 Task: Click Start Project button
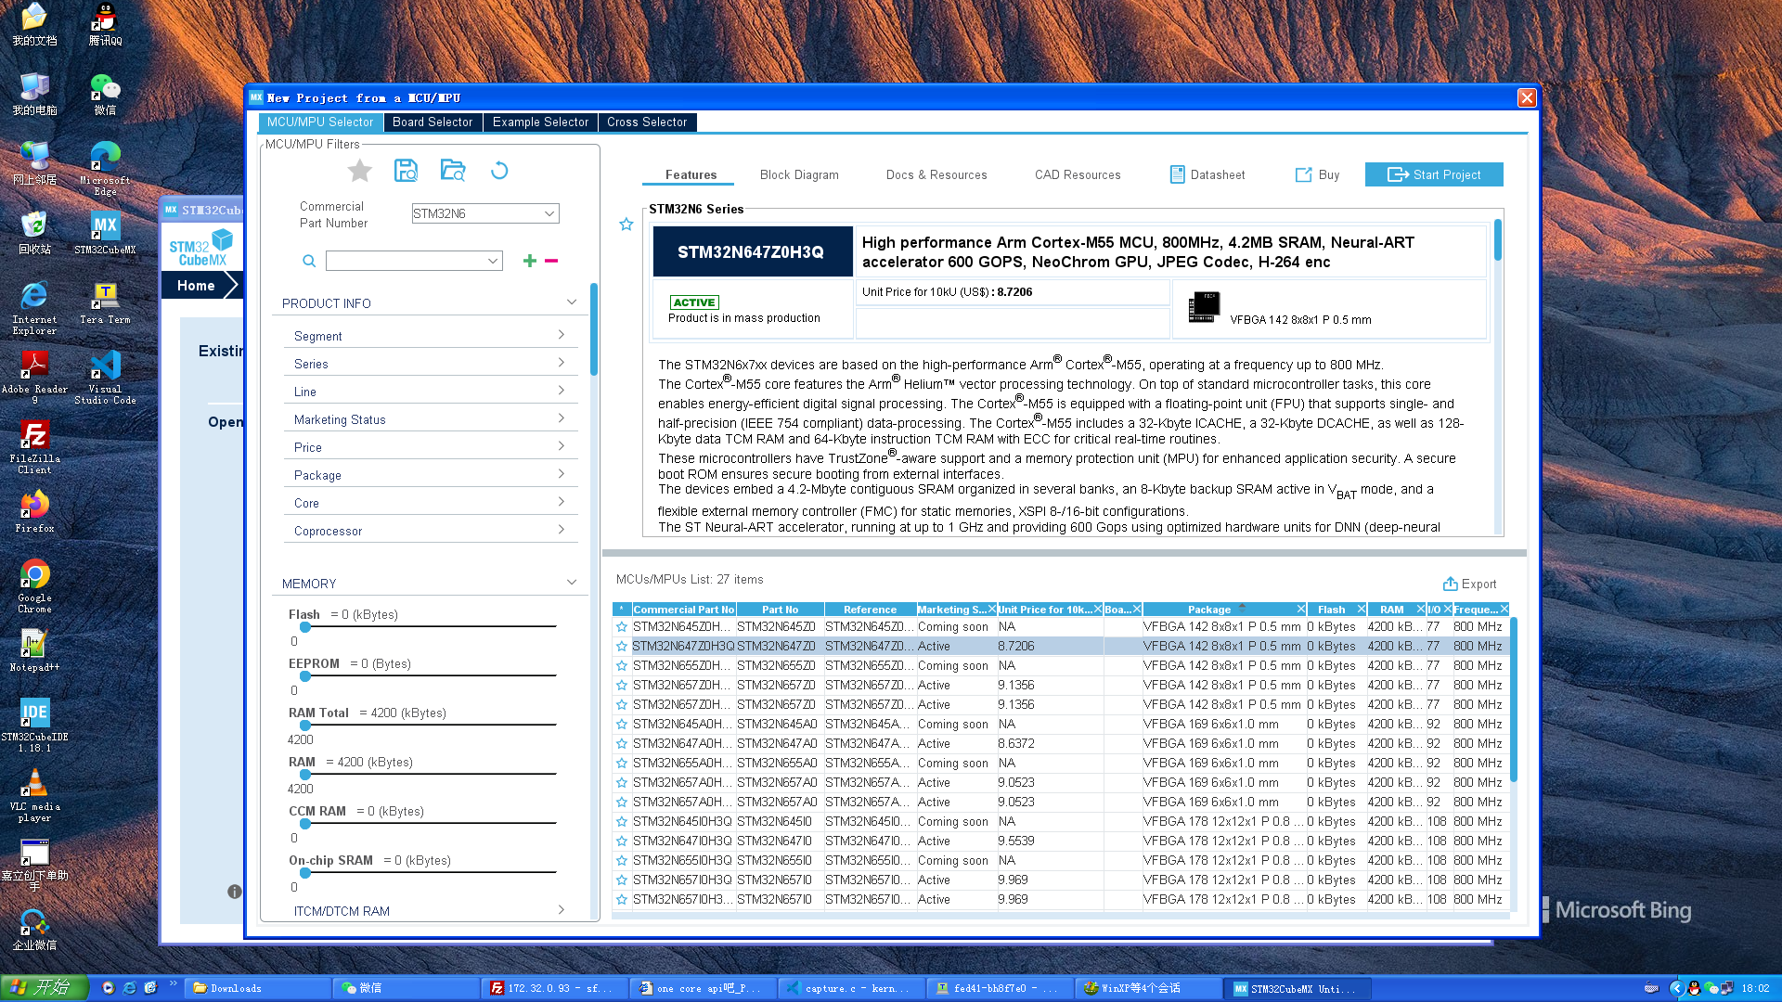point(1434,174)
